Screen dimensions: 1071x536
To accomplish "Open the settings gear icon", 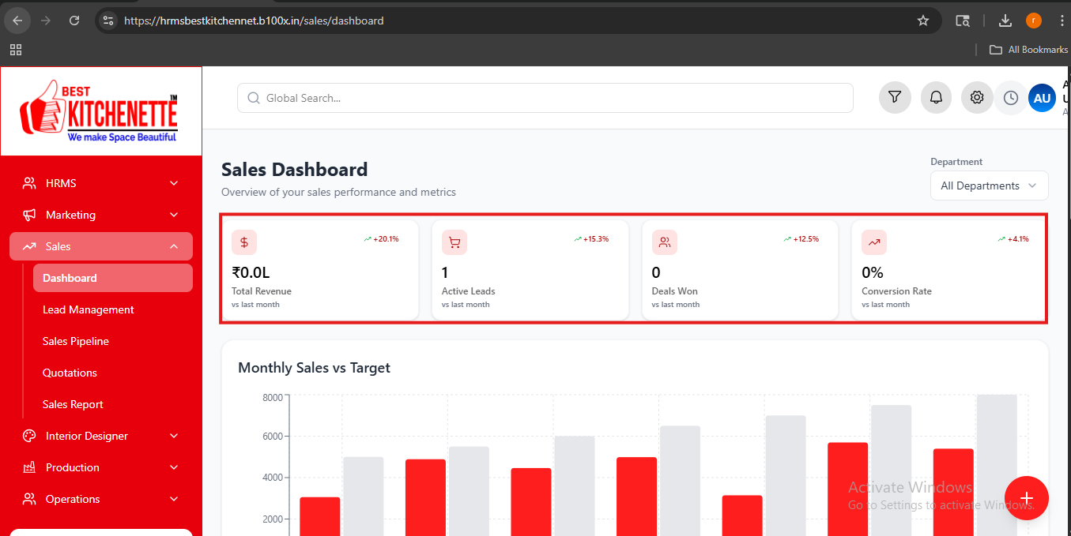I will click(x=977, y=98).
